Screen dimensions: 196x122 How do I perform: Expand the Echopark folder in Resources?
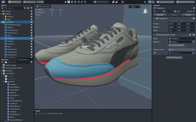[x=1, y=71]
